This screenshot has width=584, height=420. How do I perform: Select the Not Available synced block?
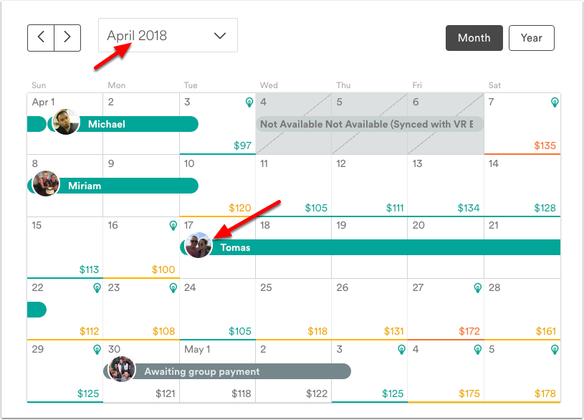[370, 124]
